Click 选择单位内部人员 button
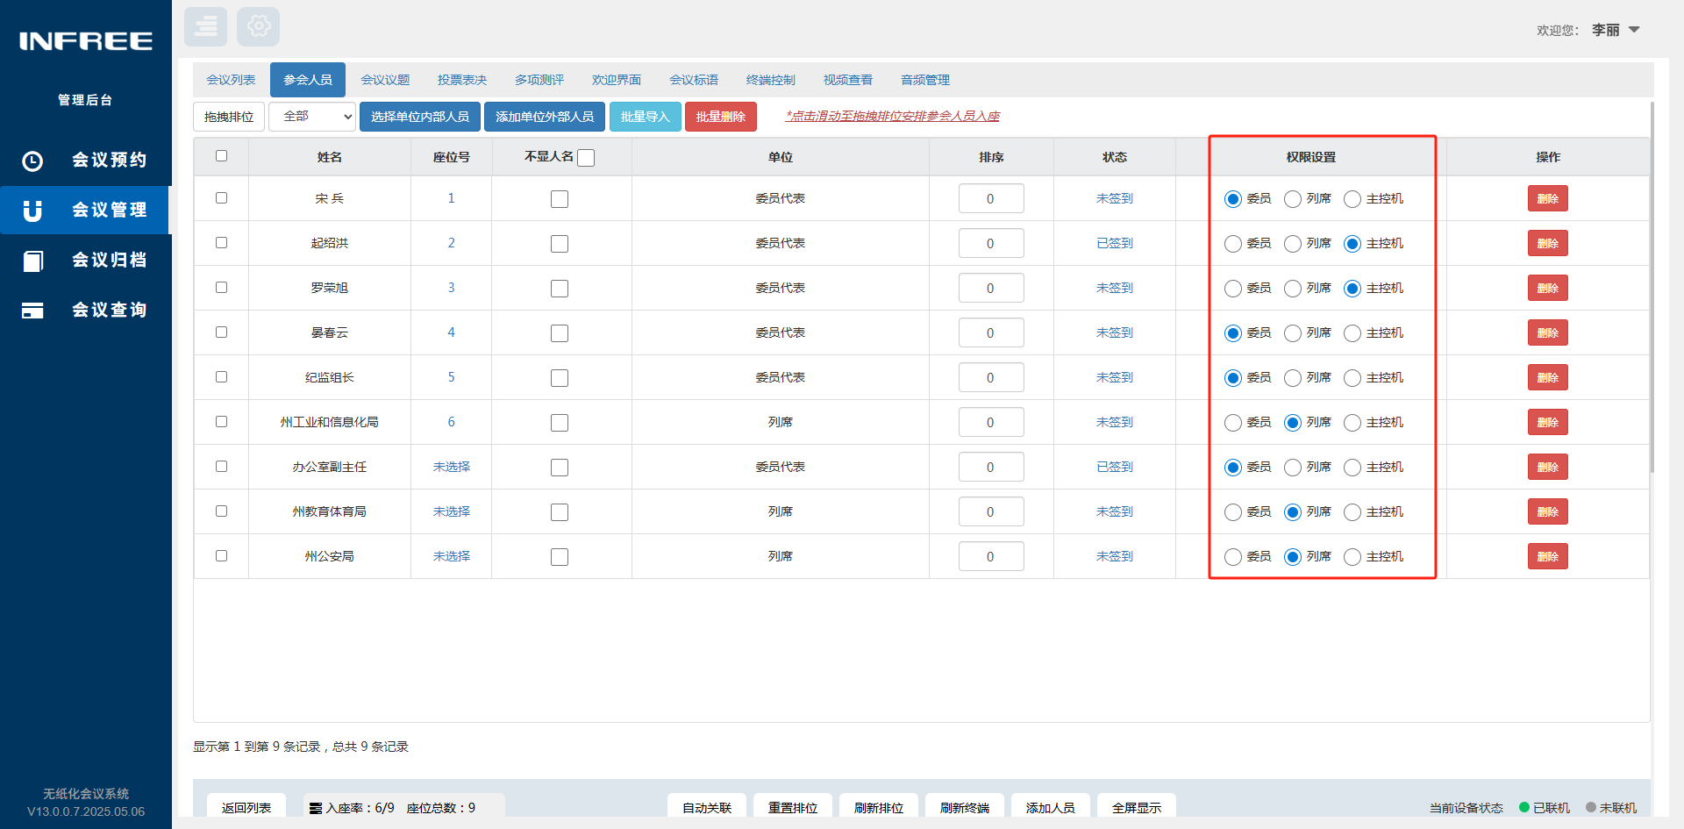This screenshot has height=829, width=1684. pos(420,117)
